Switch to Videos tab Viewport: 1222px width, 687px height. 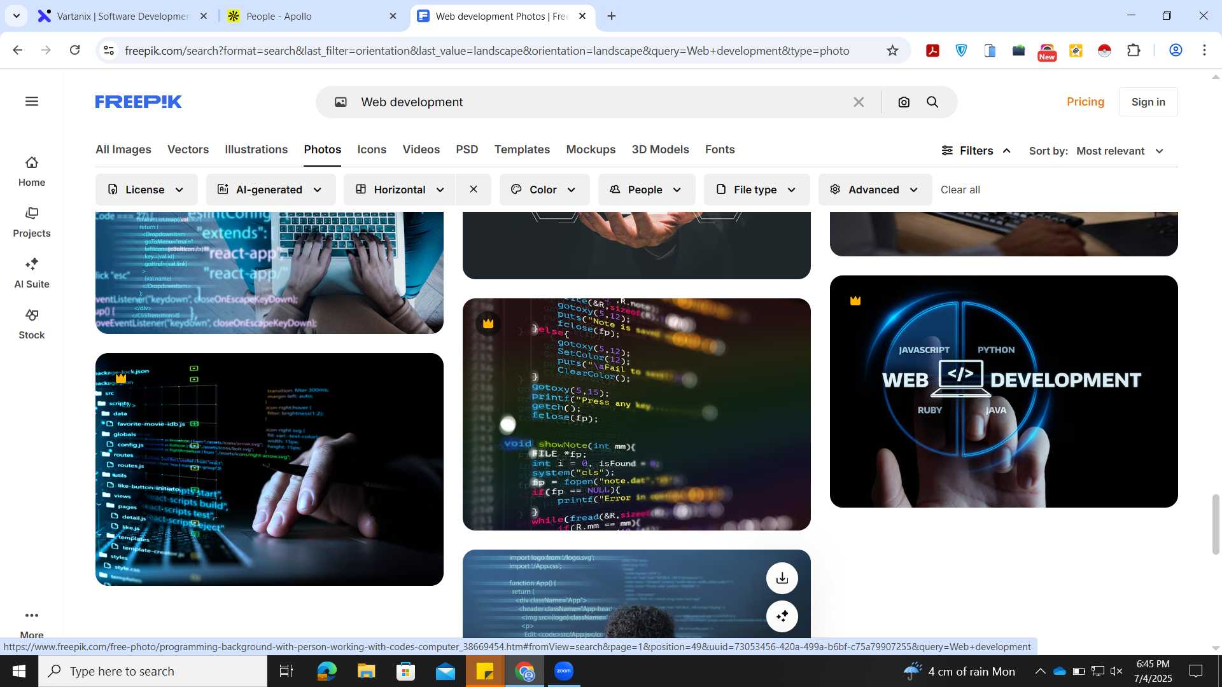pyautogui.click(x=421, y=149)
